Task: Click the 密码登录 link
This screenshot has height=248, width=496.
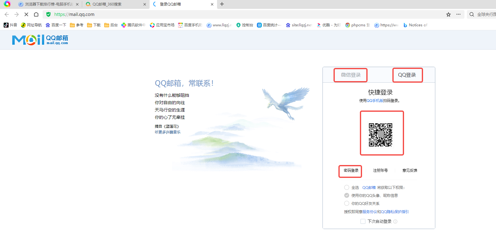Action: point(351,171)
